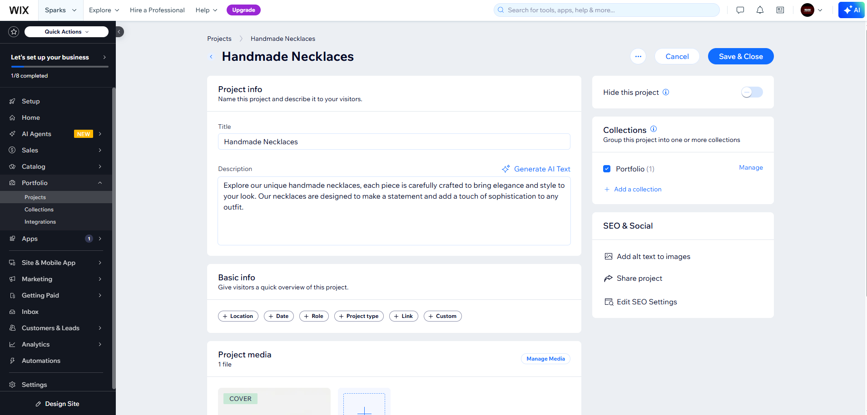Click Share project
867x415 pixels.
[x=633, y=278]
